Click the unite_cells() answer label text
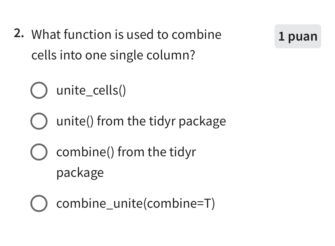The width and height of the screenshot is (335, 246). (91, 91)
